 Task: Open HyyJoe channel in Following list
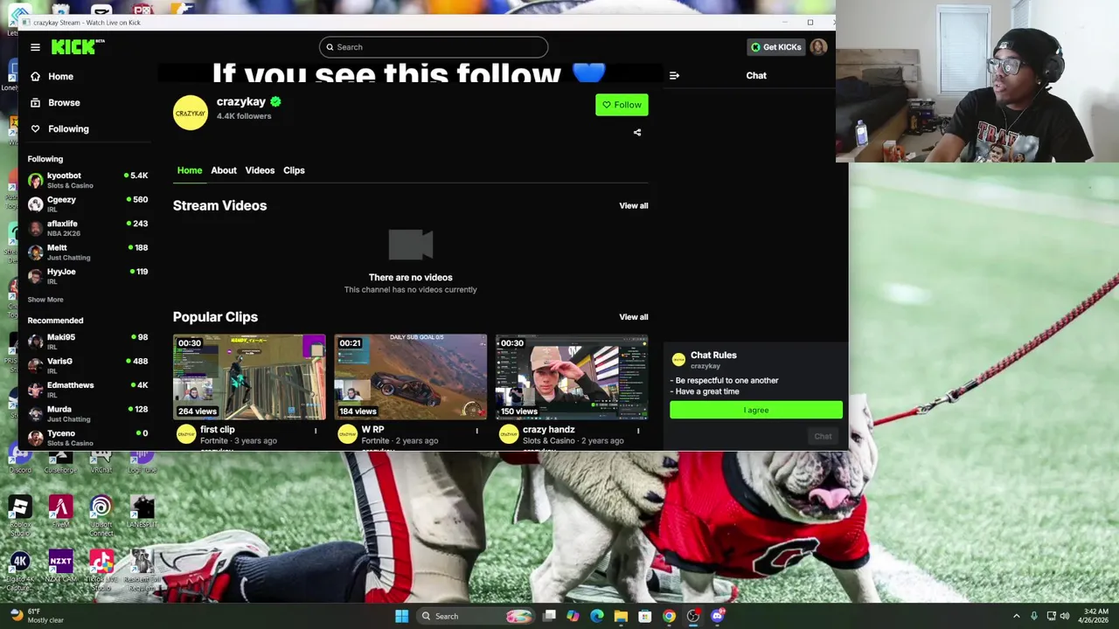[87, 276]
